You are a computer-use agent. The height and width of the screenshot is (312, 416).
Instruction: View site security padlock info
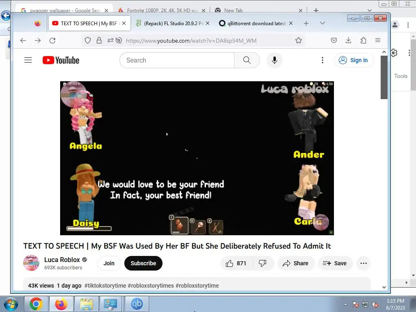[99, 40]
